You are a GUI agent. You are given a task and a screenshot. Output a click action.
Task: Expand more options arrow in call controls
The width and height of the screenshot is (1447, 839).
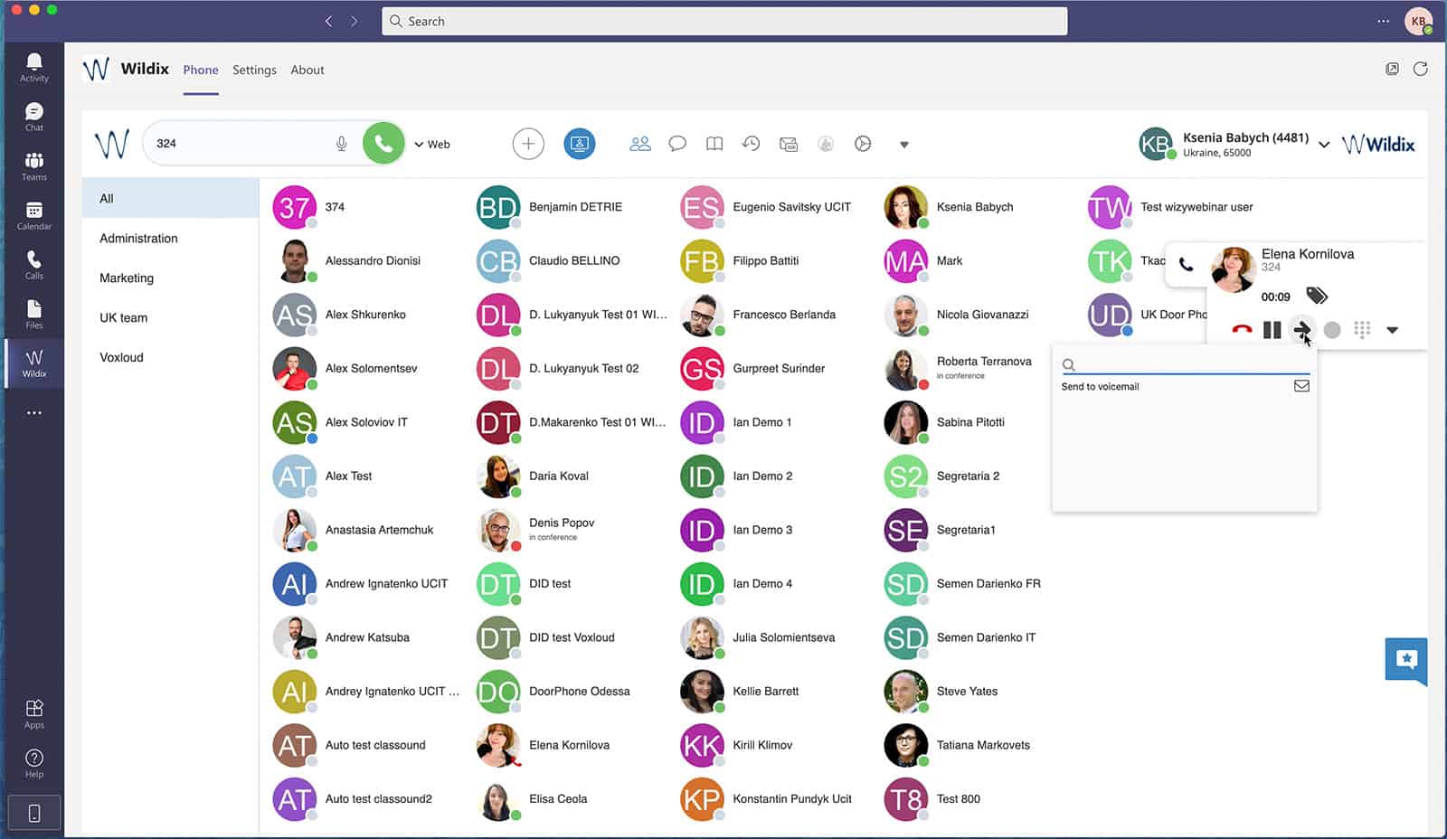1393,330
